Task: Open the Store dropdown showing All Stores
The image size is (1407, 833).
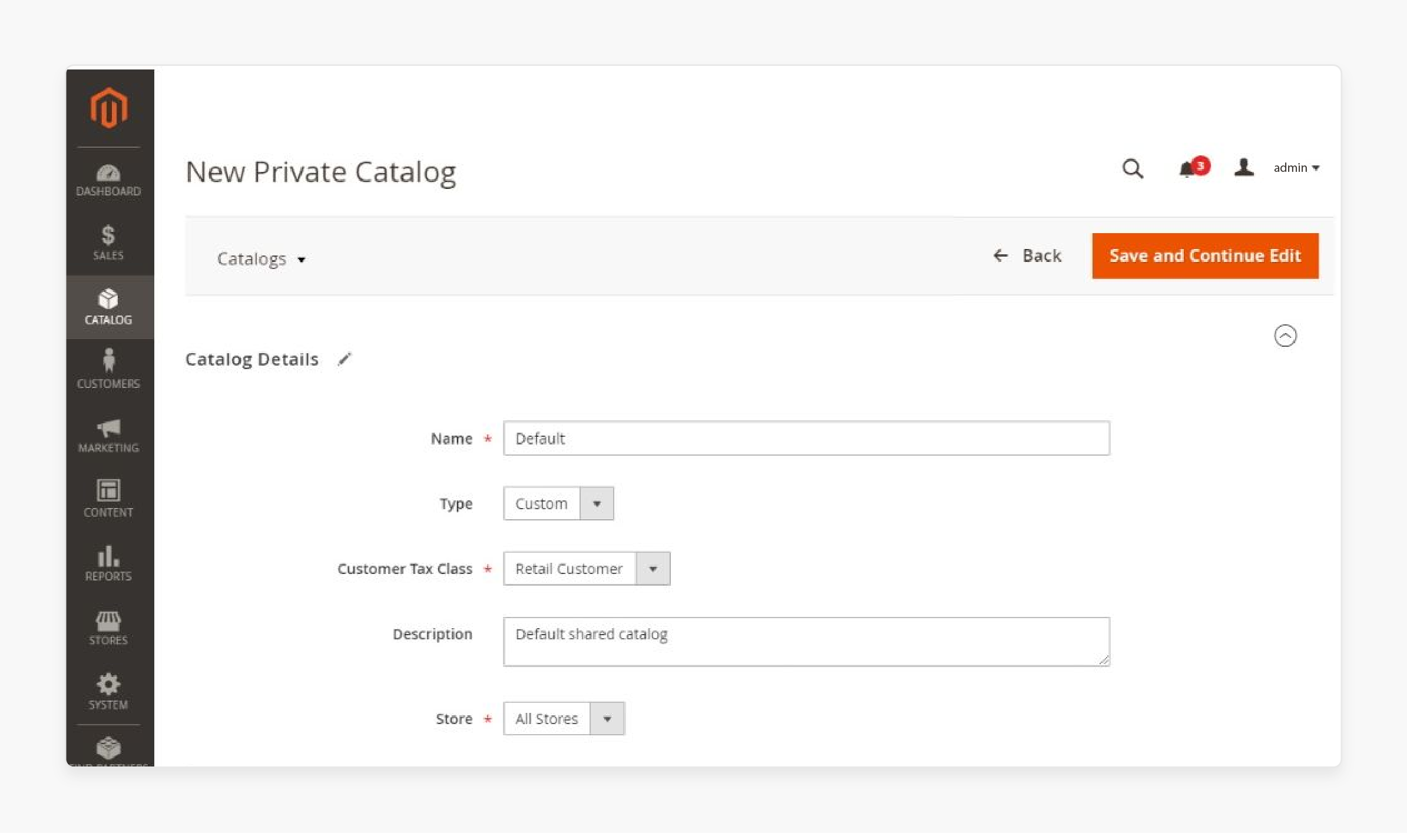Action: pos(564,718)
